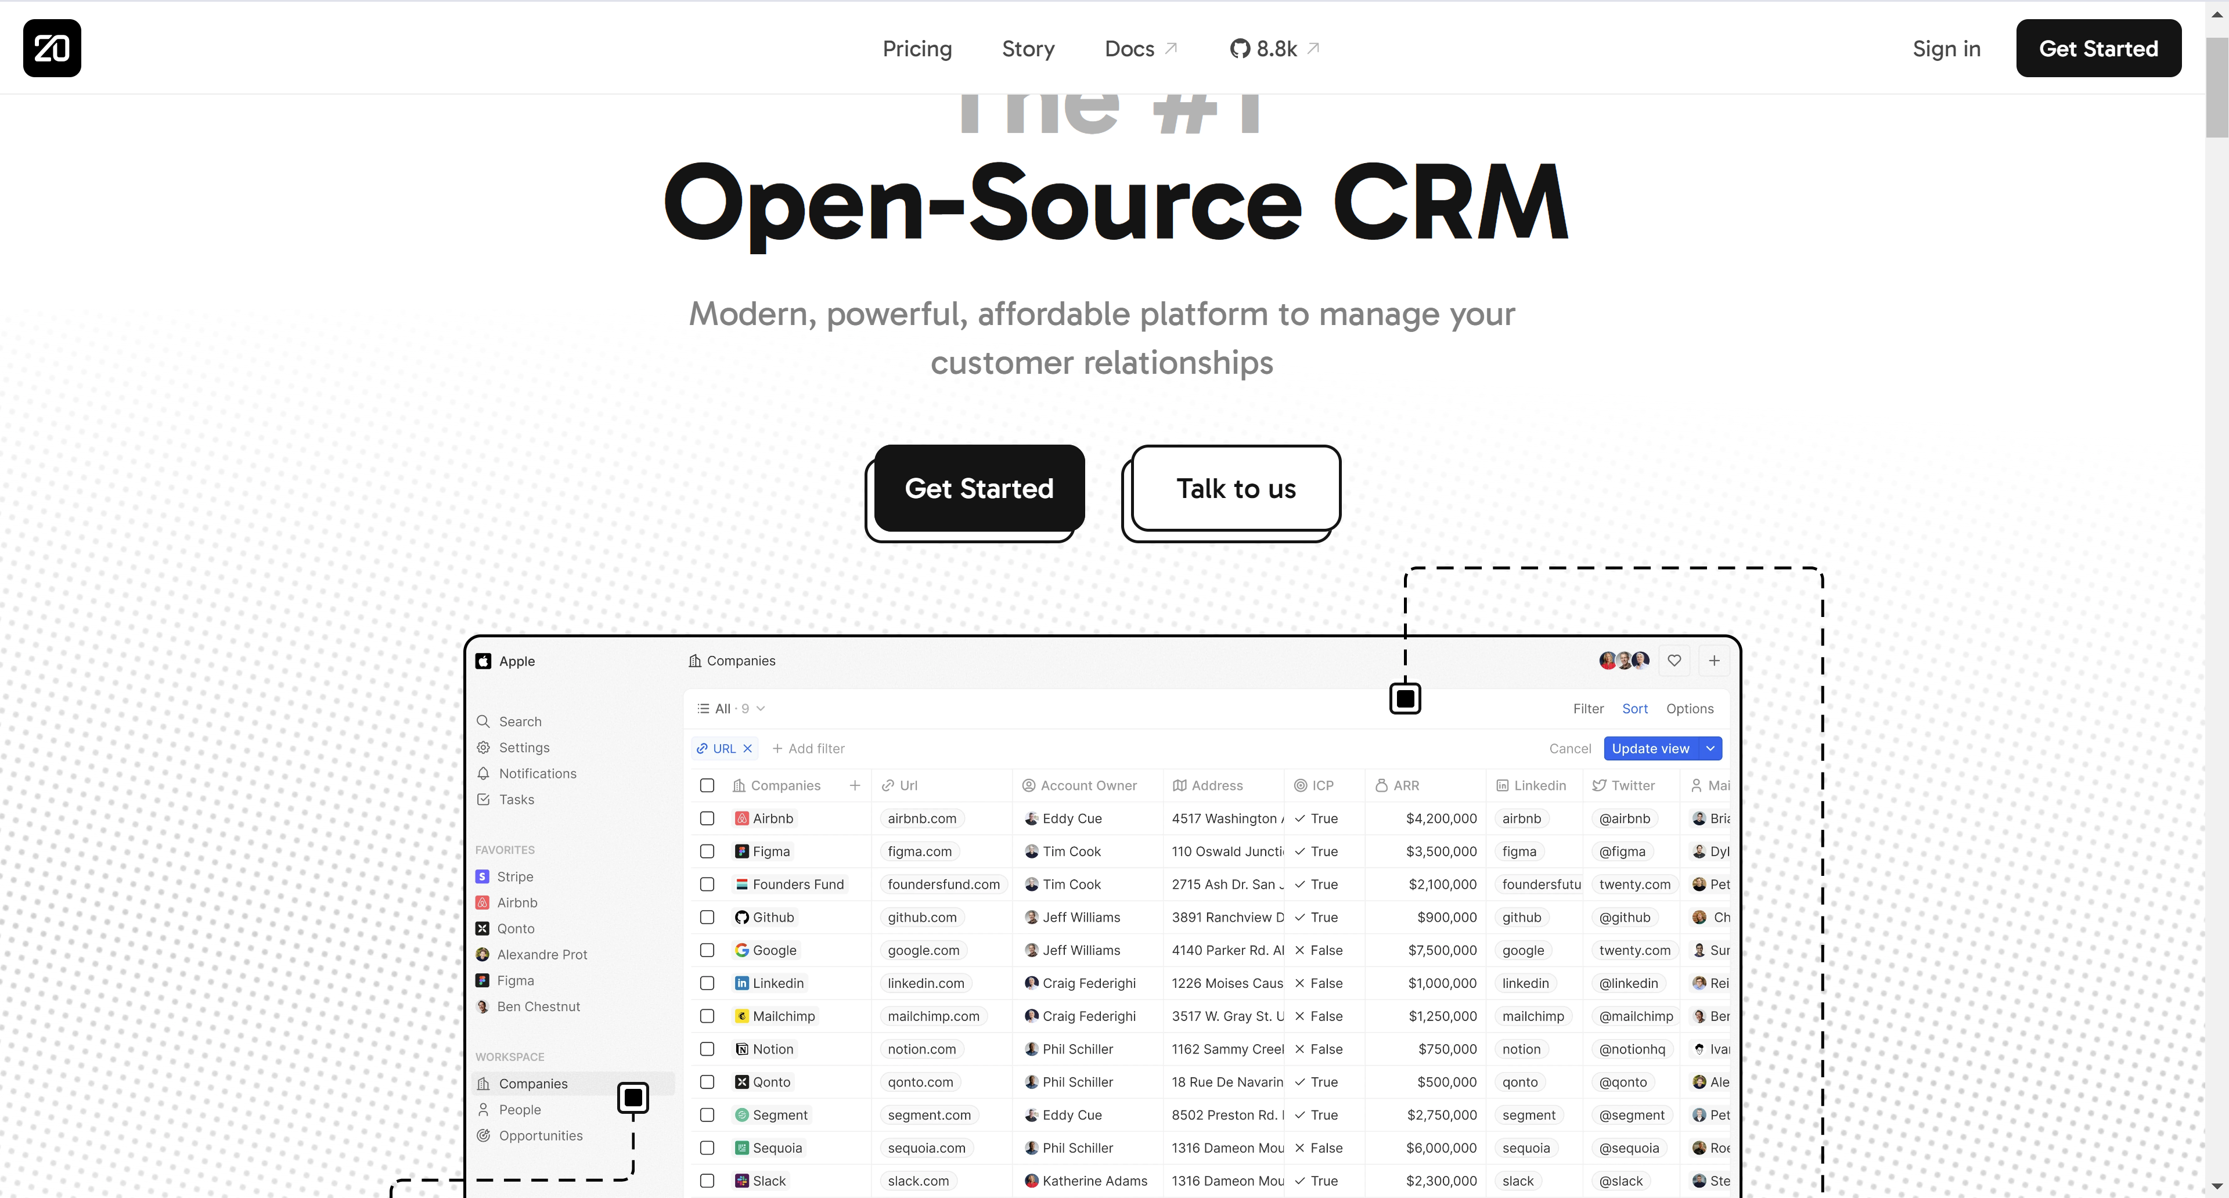The height and width of the screenshot is (1198, 2229).
Task: Open the GitHub repository via the 8.8k icon
Action: click(x=1272, y=48)
